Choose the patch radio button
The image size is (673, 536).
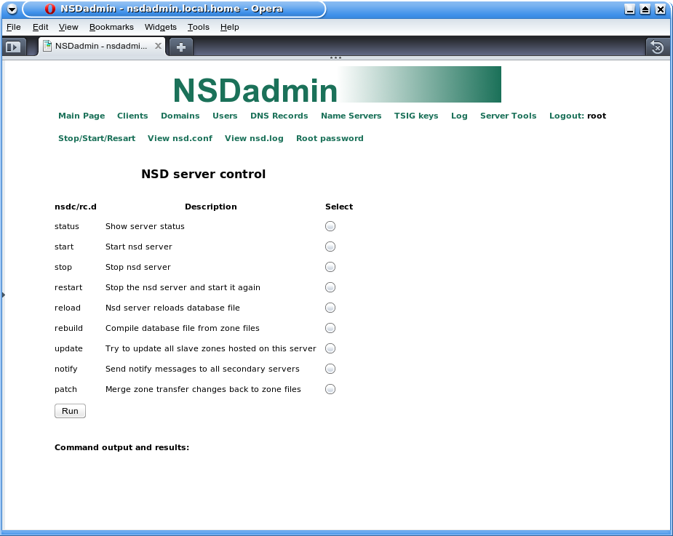point(330,389)
